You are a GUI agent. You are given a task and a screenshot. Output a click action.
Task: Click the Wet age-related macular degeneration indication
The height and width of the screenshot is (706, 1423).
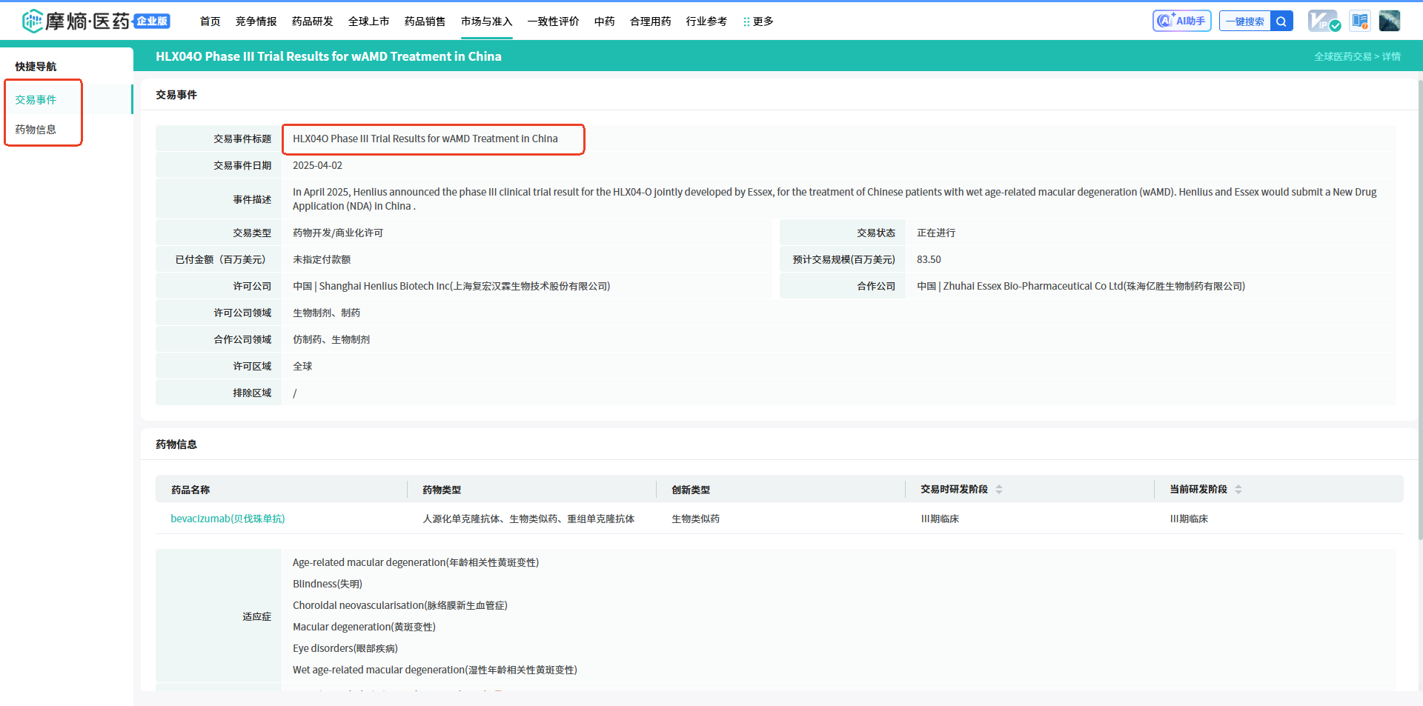[x=435, y=670]
